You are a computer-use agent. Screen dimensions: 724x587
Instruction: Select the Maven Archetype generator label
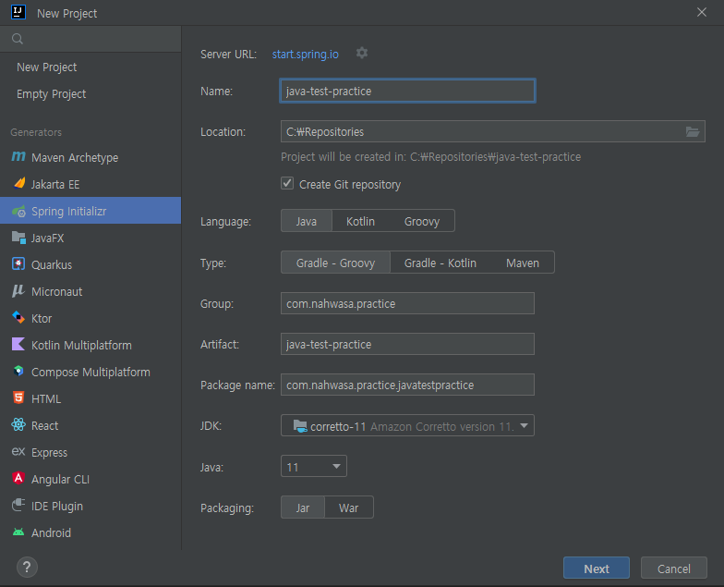(x=75, y=157)
